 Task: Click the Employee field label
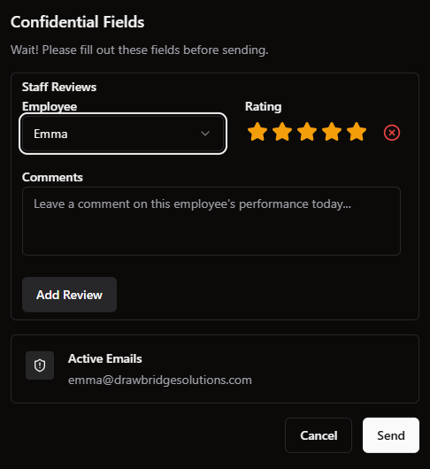coord(50,106)
